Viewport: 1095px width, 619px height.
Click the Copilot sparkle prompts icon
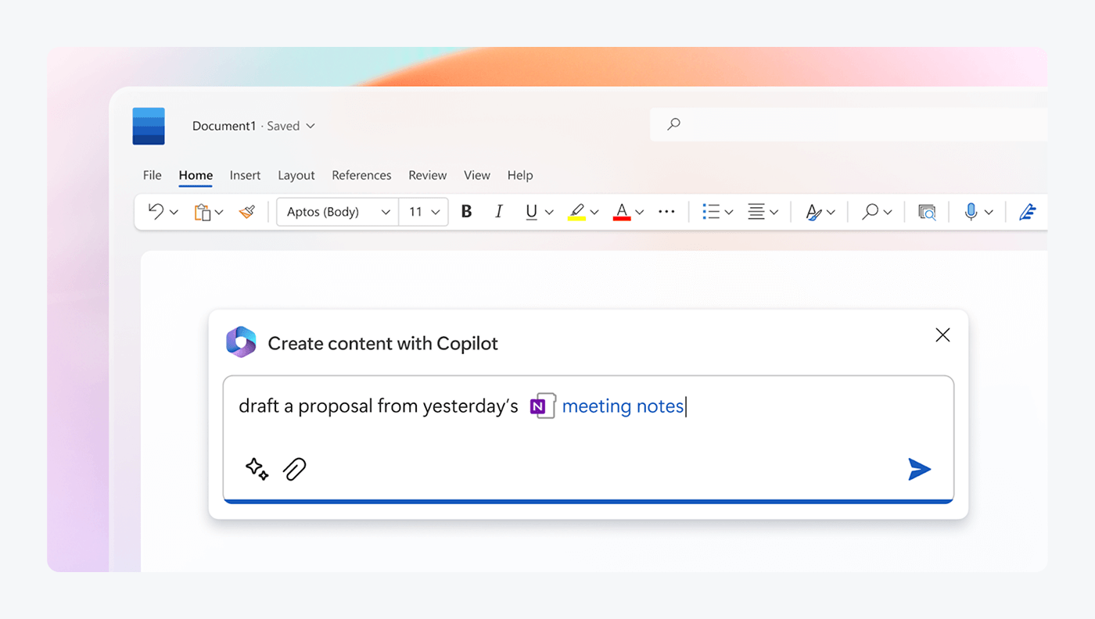pos(257,469)
